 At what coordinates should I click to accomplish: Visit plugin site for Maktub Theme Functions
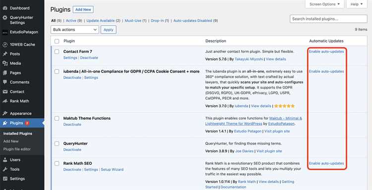[x=277, y=131]
